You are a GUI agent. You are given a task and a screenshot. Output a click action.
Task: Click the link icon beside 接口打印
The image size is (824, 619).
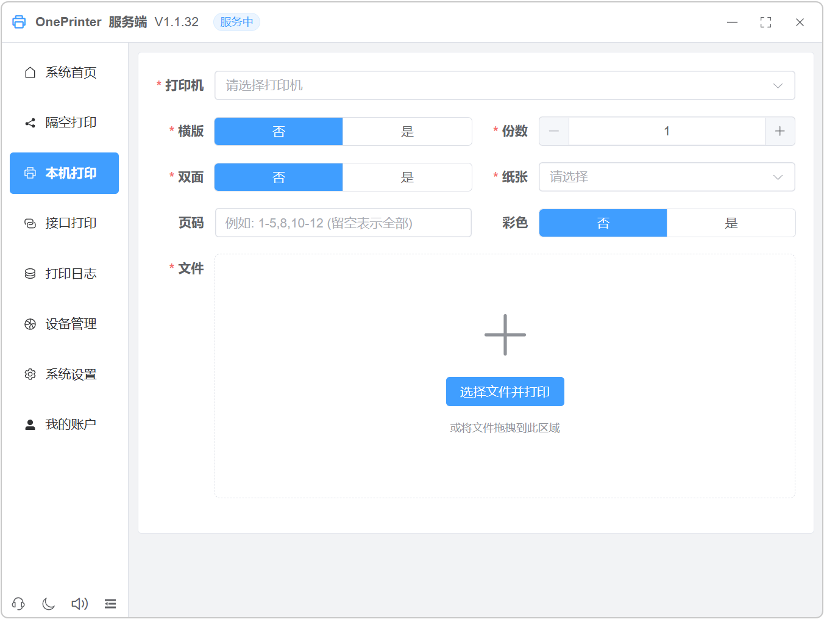[30, 223]
